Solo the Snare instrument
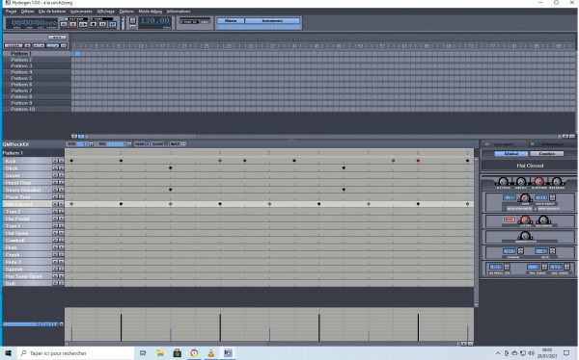Viewport: 579px width, 360px height. 61,175
